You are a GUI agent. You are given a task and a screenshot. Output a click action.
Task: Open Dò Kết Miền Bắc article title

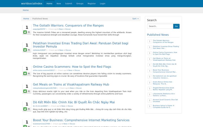74,102
